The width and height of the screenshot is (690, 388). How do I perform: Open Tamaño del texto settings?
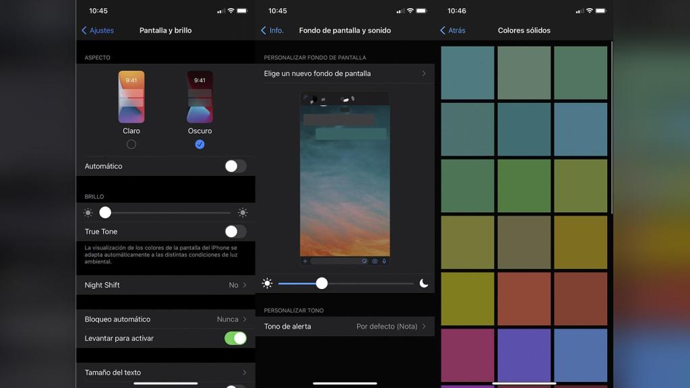point(165,373)
